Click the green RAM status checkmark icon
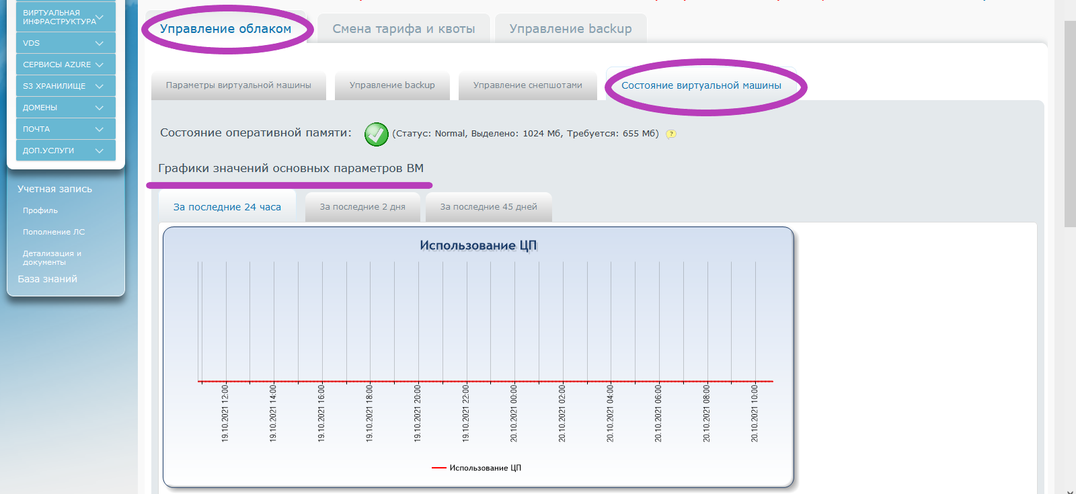The height and width of the screenshot is (494, 1076). (x=376, y=134)
